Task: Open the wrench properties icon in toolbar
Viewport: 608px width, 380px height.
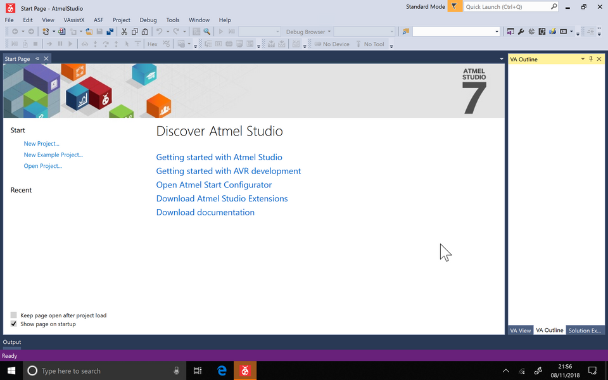Action: 521,32
